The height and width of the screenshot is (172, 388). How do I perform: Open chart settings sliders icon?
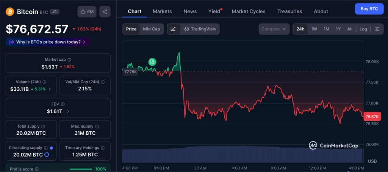point(377,29)
